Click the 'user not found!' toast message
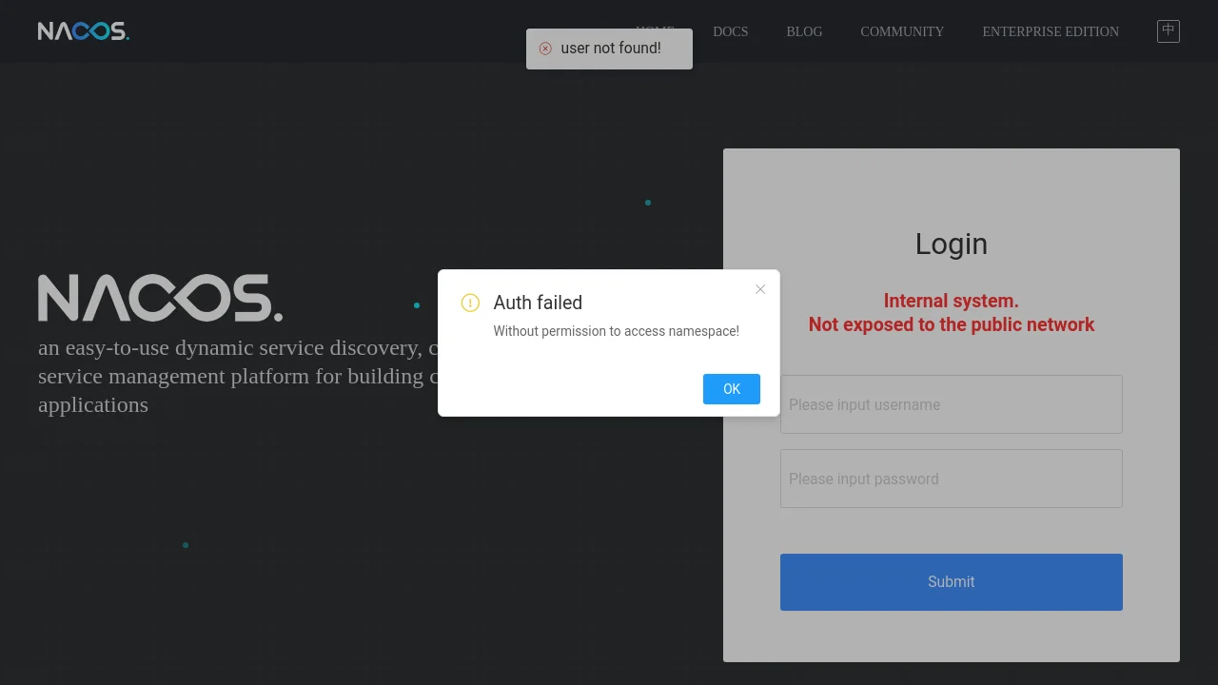Screen dimensions: 1218x685 click(610, 49)
